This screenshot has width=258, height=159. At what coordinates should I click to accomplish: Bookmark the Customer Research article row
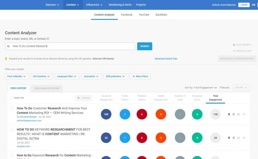(229, 114)
